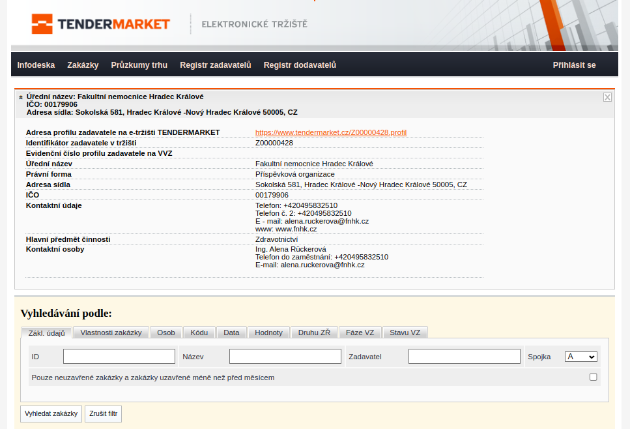Open the Infodeska menu item
Viewport: 630px width, 429px height.
(x=36, y=65)
